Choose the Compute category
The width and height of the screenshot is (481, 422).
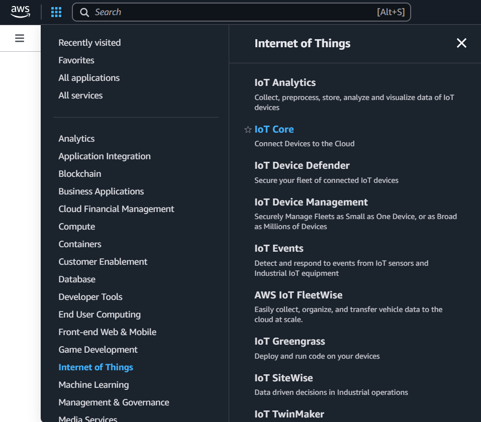76,227
